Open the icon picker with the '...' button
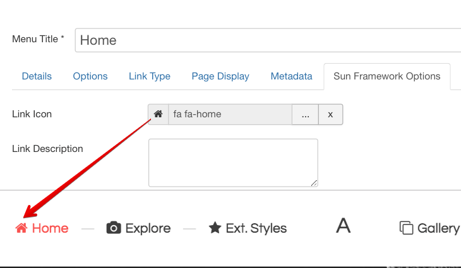Screen dimensions: 461x268 click(305, 115)
